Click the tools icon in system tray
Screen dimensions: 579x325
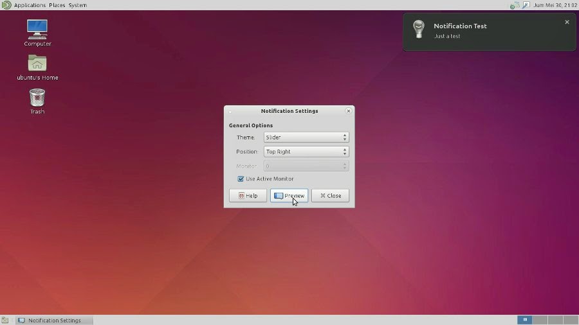[526, 5]
